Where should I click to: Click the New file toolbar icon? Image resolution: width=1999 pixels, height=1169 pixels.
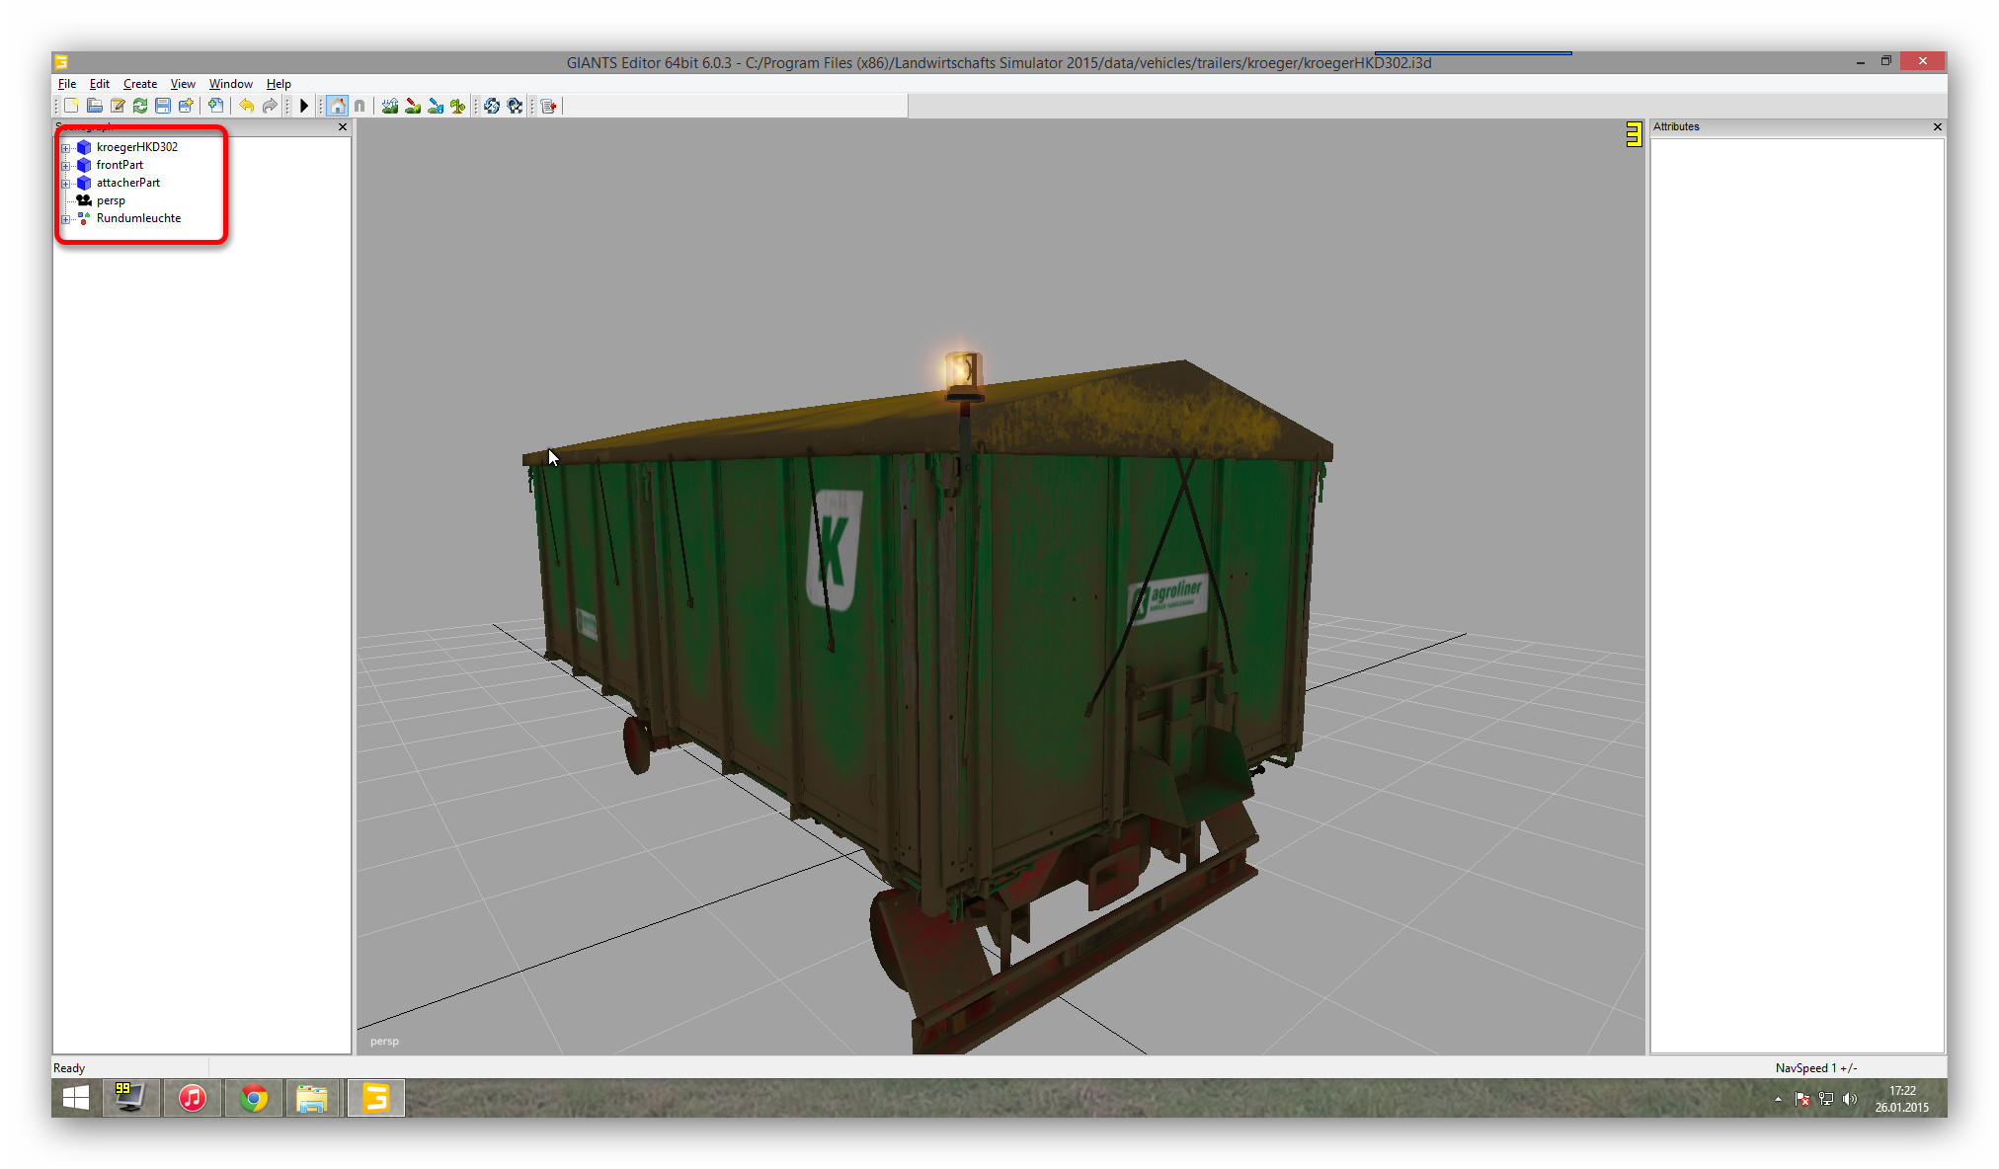72,106
